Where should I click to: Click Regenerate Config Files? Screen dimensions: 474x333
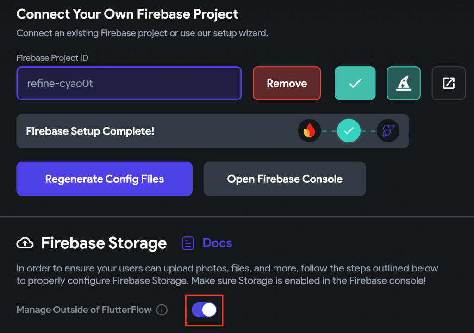(104, 179)
